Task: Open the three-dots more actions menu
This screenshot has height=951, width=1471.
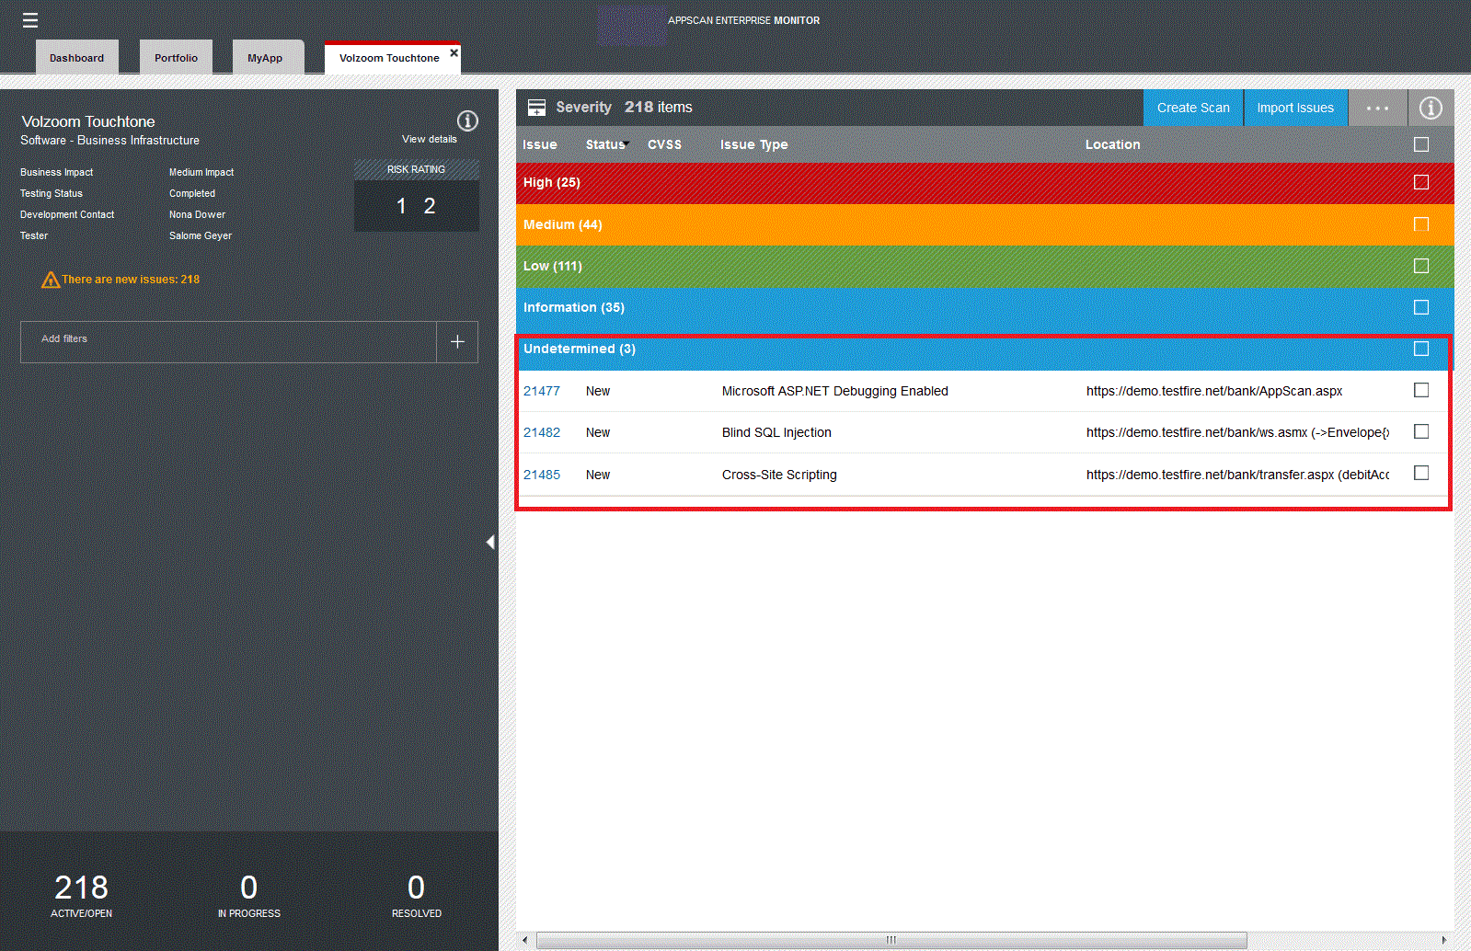Action: tap(1377, 108)
